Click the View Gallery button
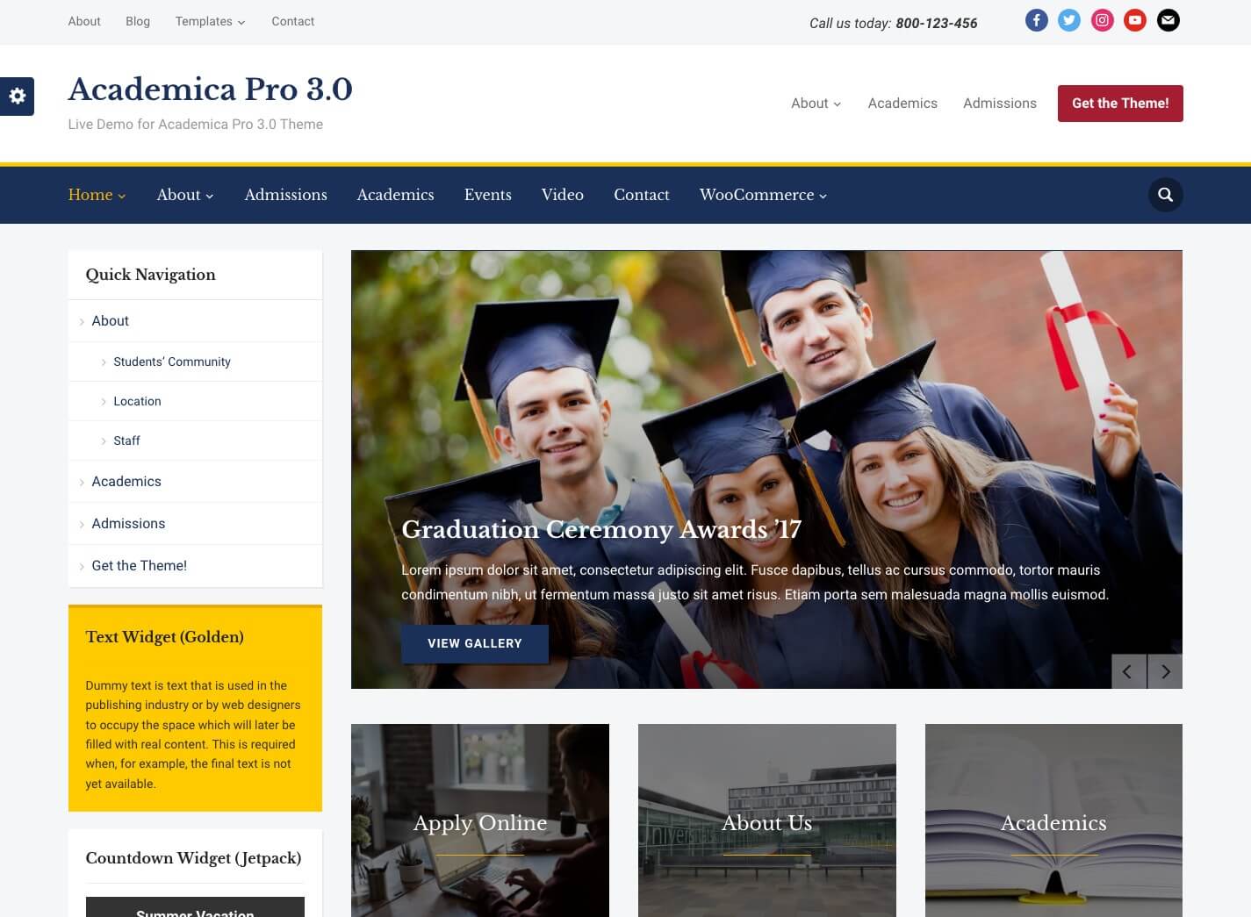 (475, 644)
